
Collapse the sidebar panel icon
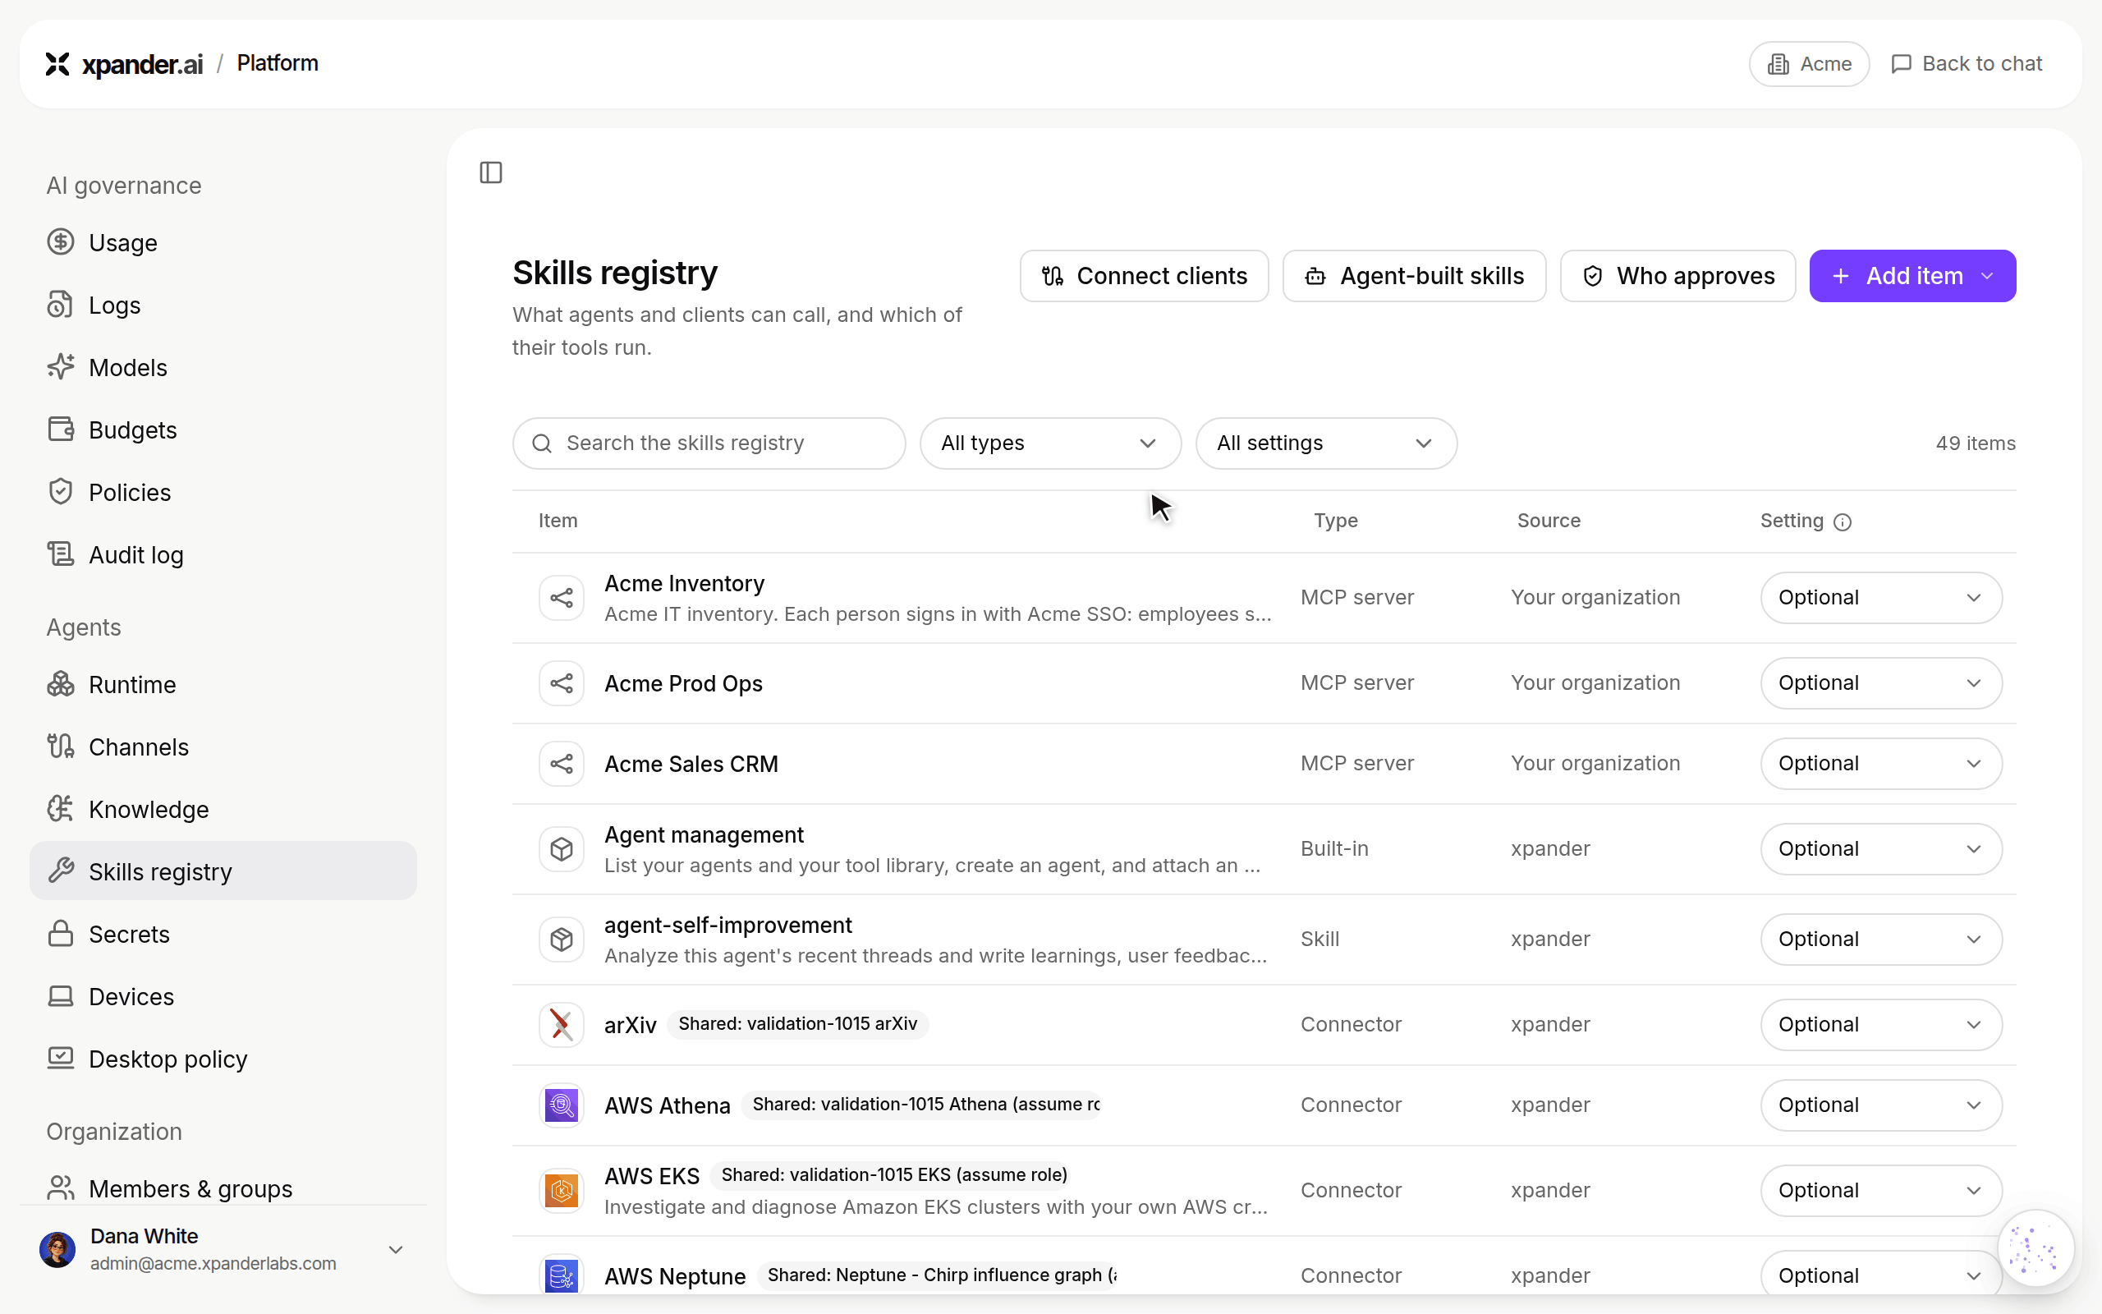(491, 173)
